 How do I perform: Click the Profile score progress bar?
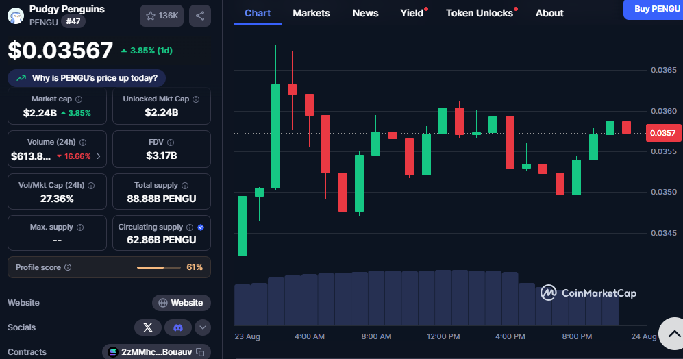coord(158,267)
